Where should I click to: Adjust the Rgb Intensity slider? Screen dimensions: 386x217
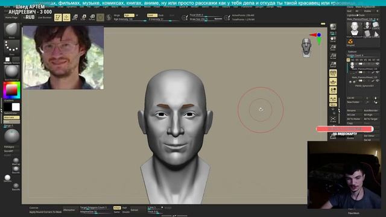point(130,19)
